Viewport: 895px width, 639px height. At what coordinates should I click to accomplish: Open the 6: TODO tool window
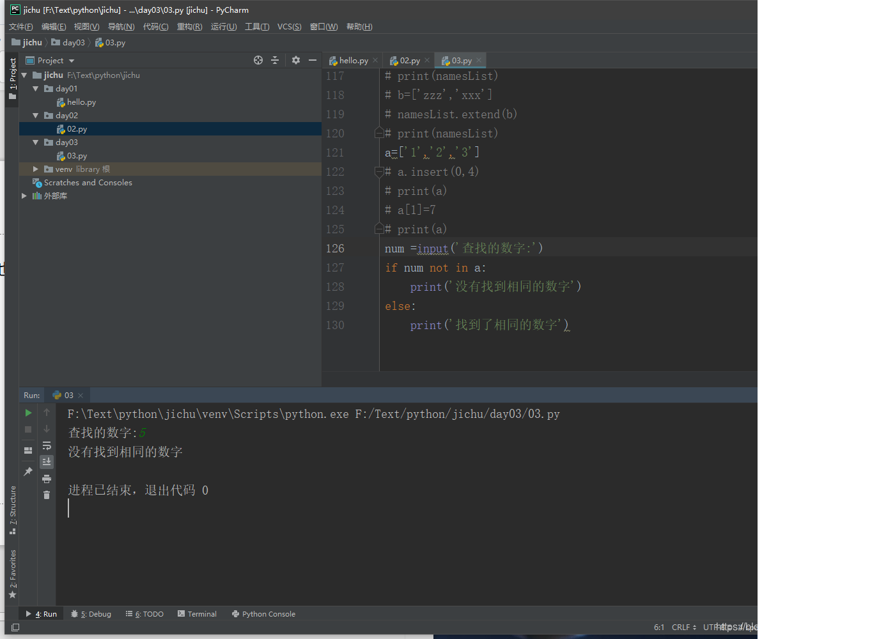pyautogui.click(x=144, y=614)
